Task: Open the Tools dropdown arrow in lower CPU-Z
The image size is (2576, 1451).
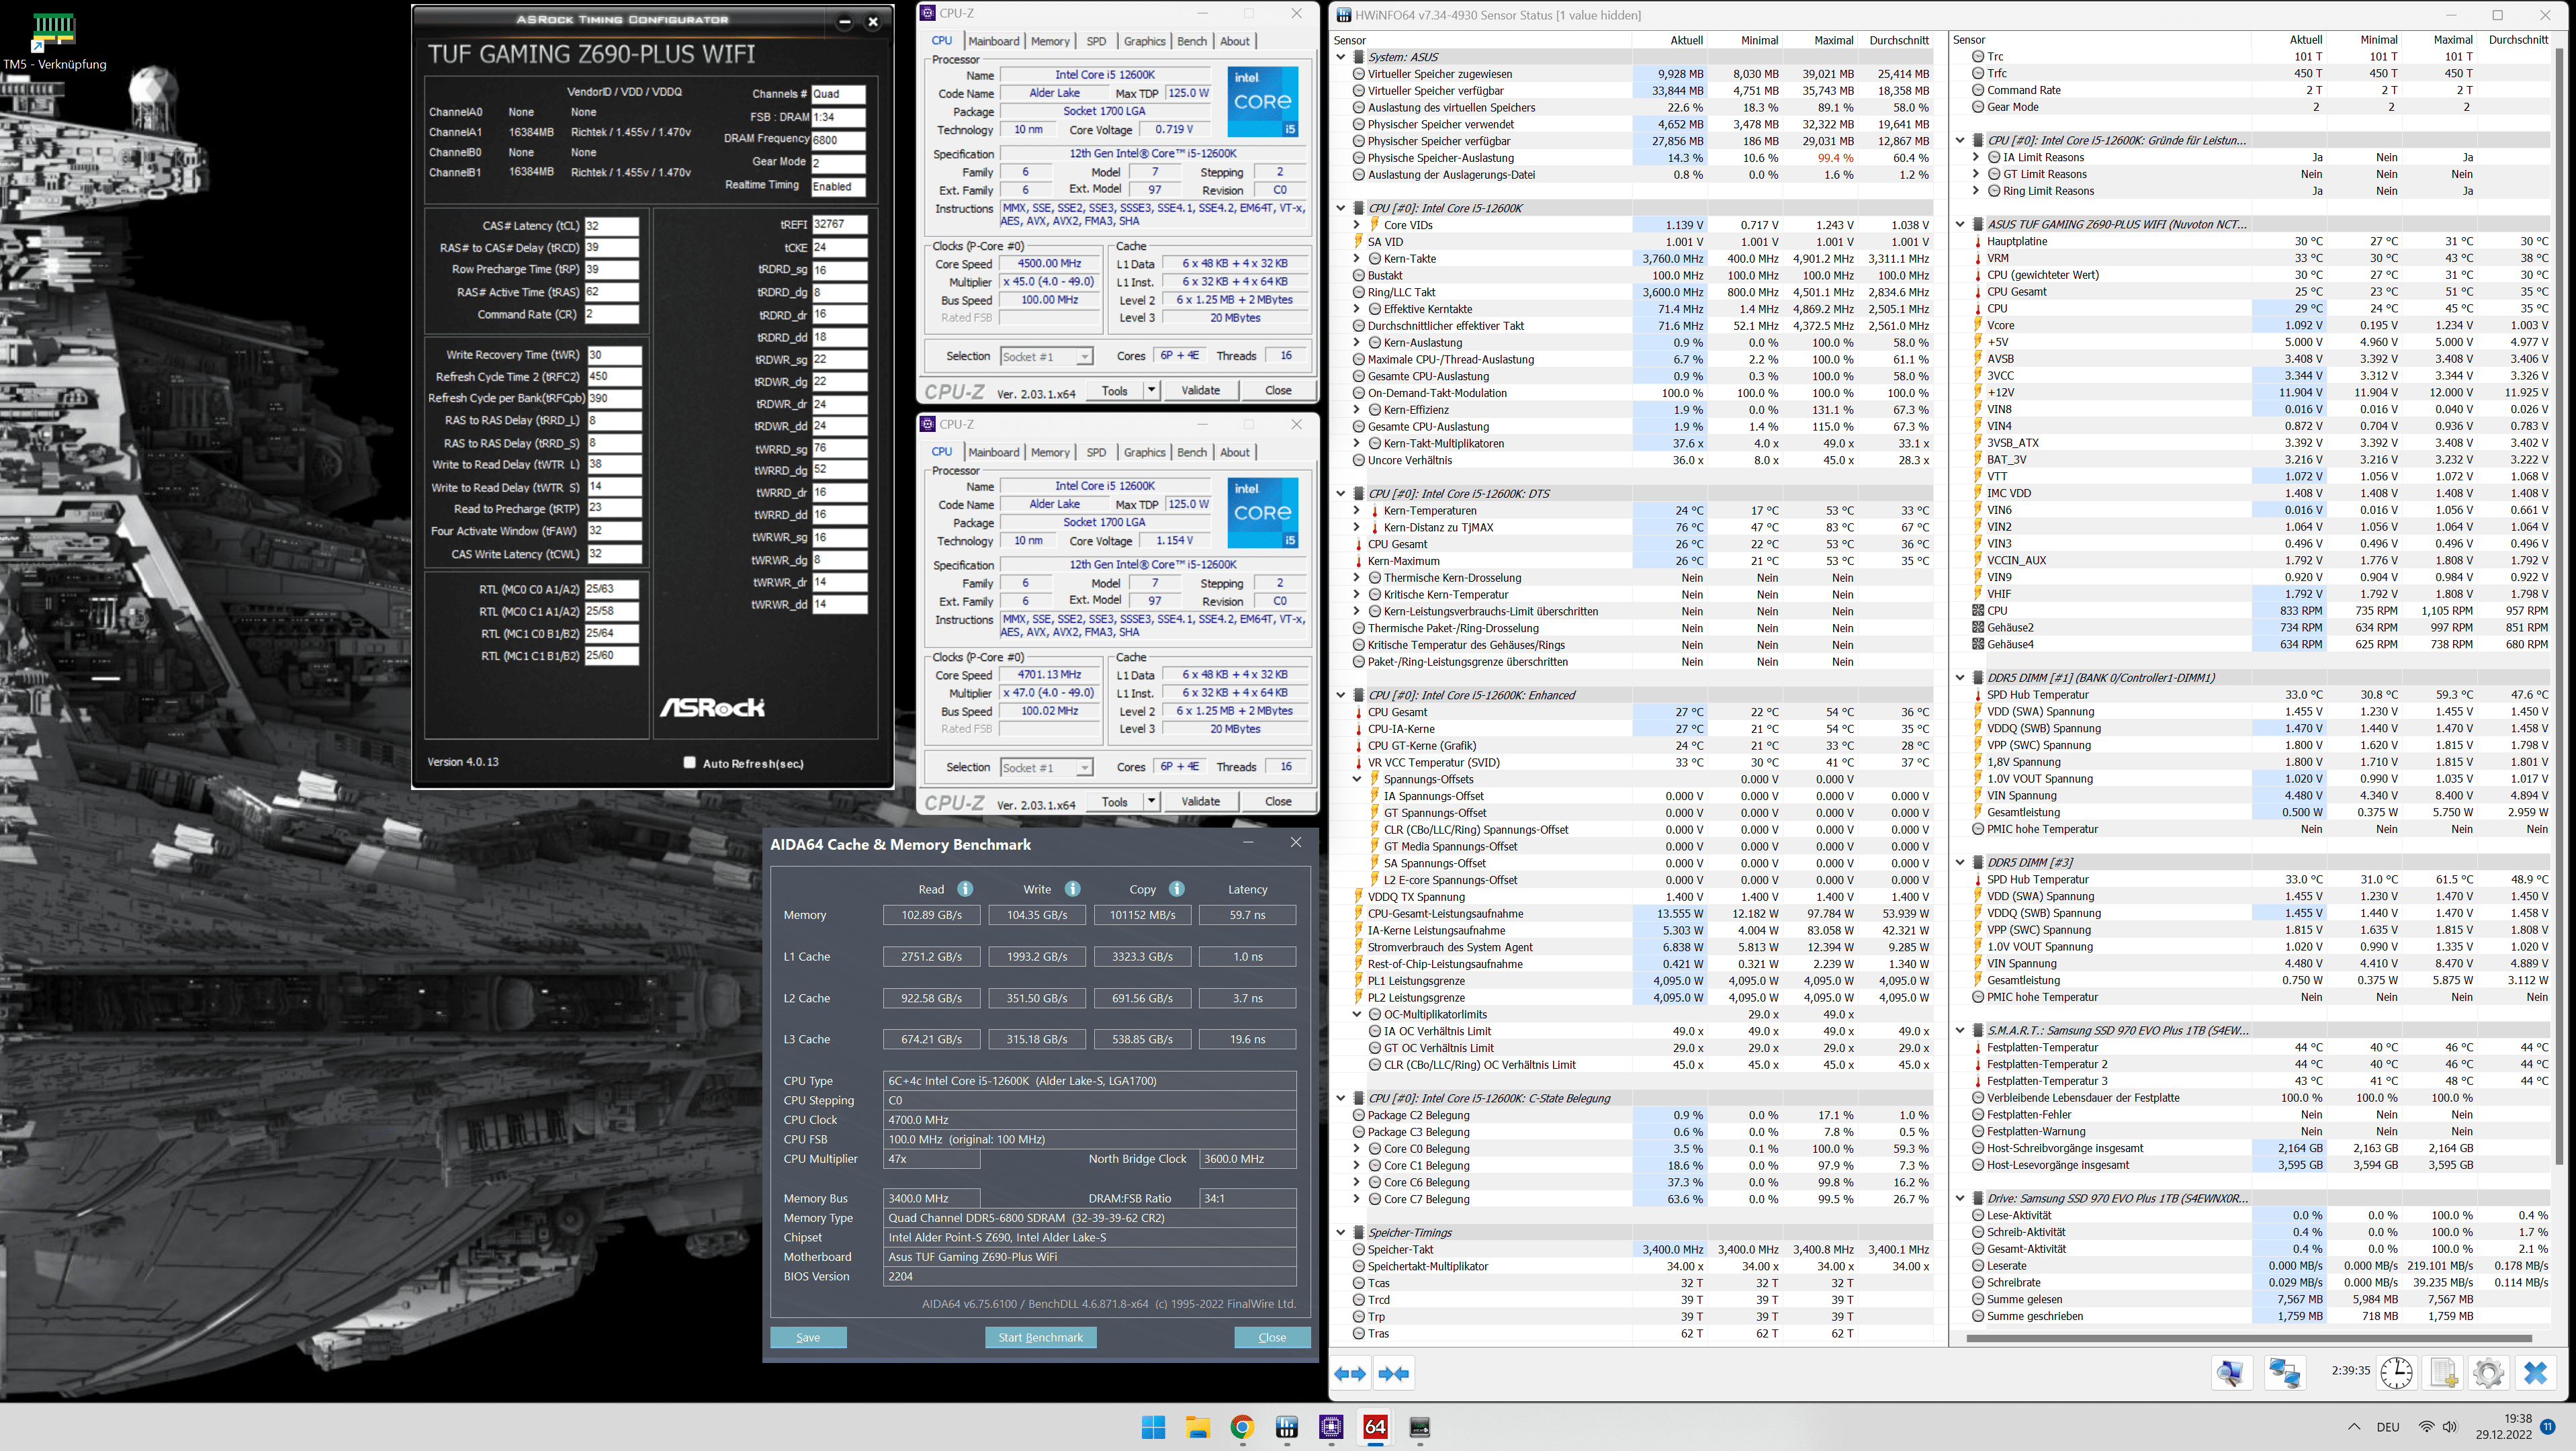Action: [1151, 801]
